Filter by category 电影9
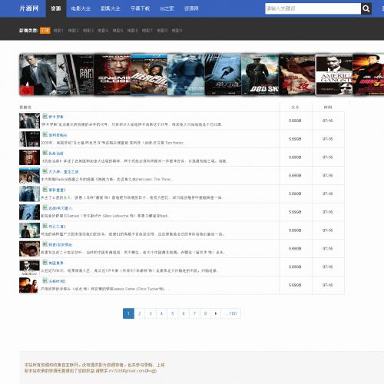 click(177, 31)
